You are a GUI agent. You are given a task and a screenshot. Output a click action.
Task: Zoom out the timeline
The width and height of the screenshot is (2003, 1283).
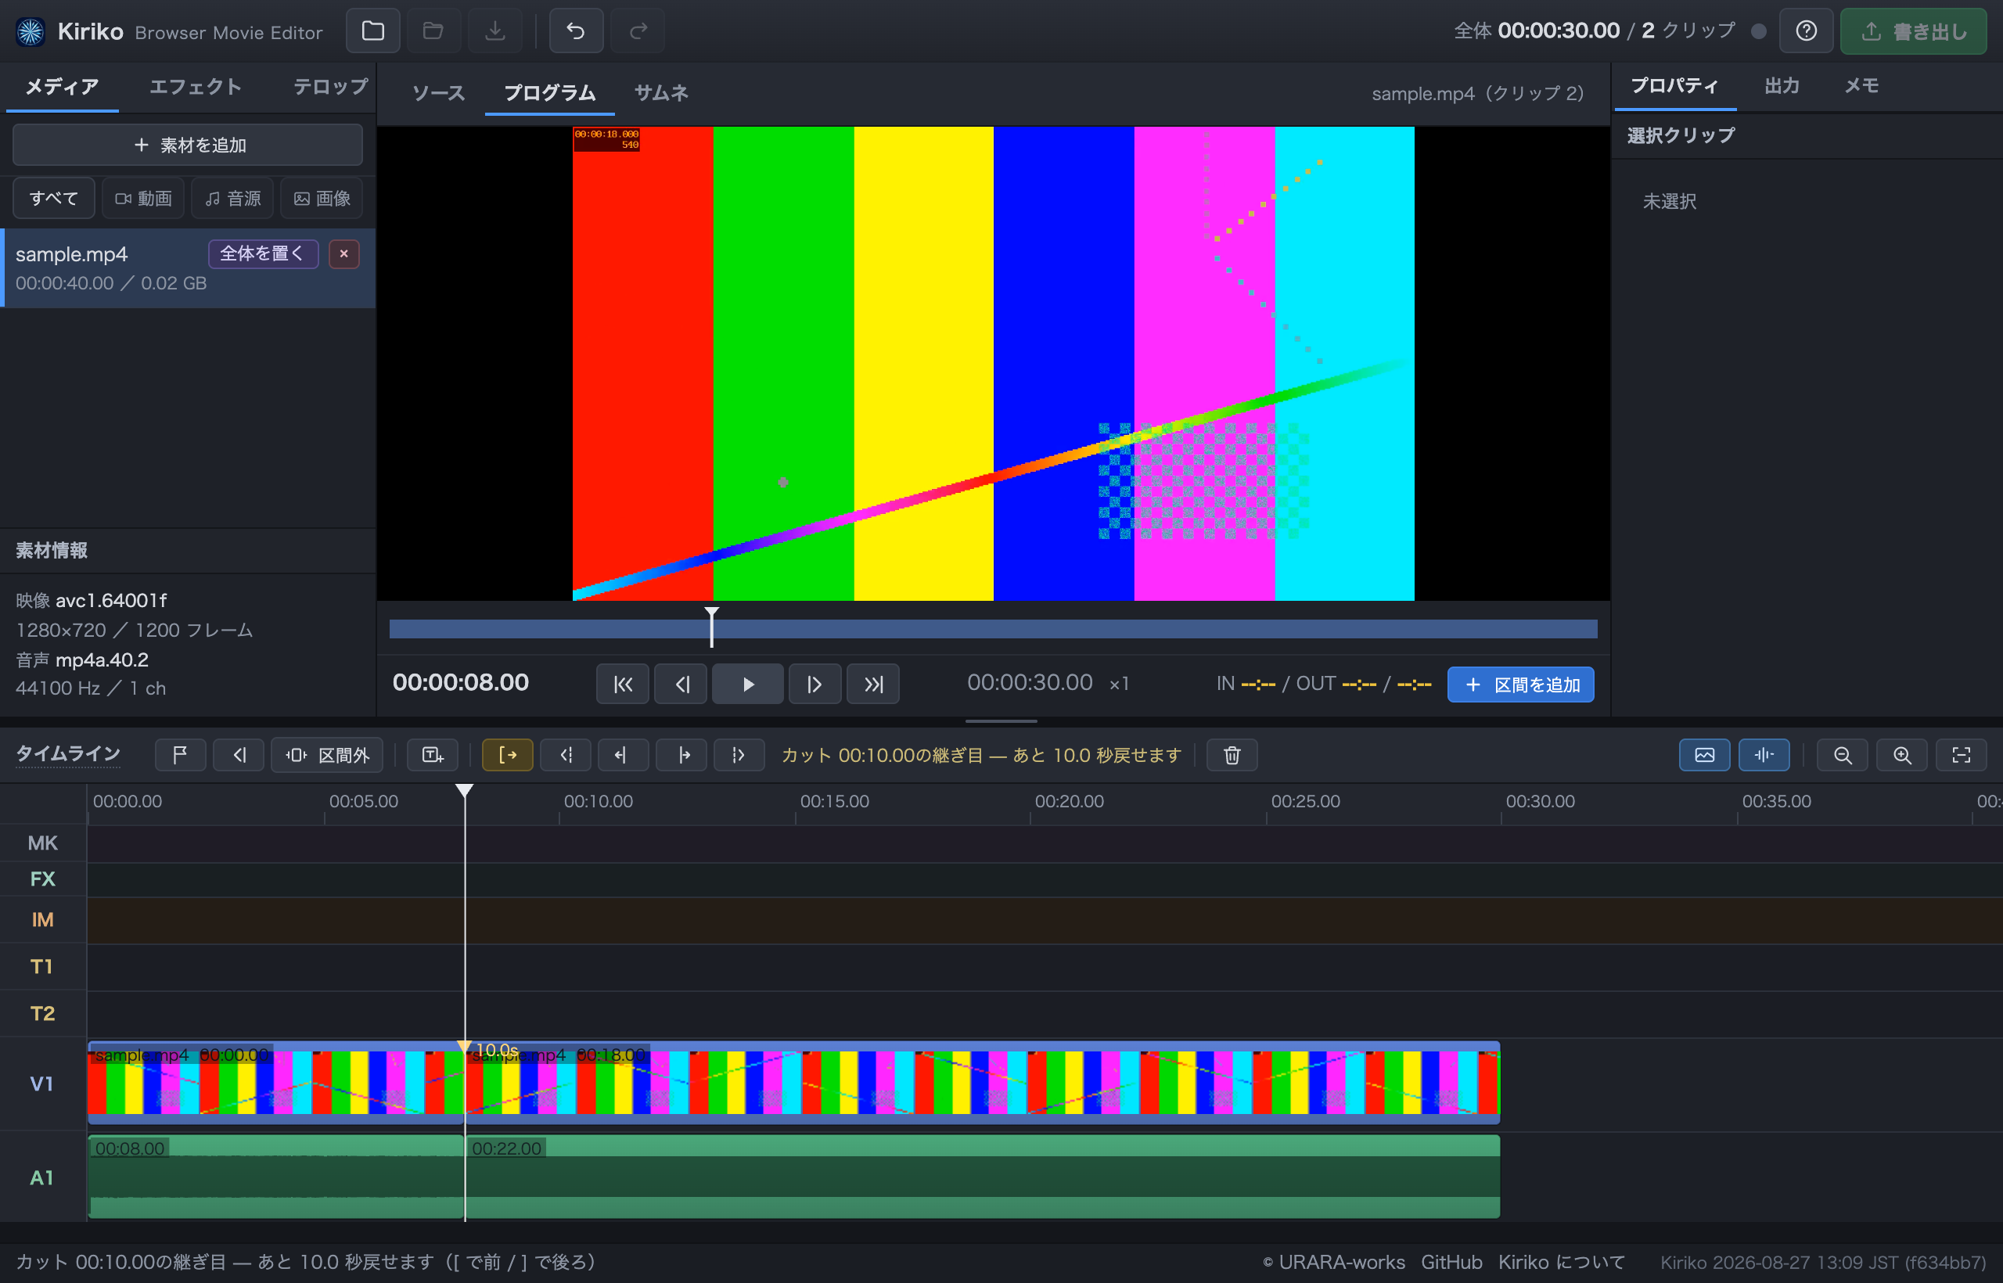click(1843, 755)
